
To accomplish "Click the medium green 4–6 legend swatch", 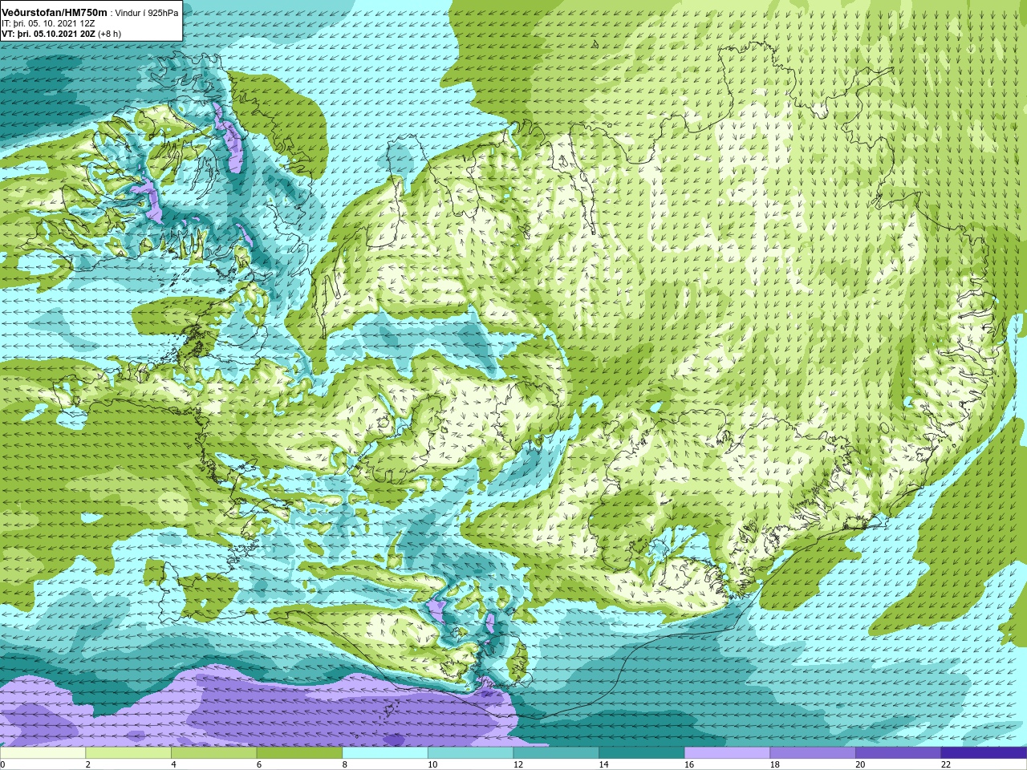I will (214, 753).
